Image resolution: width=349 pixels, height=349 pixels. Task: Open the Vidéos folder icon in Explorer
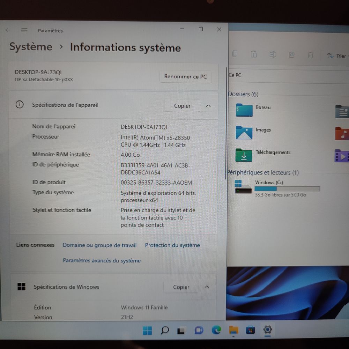click(x=342, y=156)
